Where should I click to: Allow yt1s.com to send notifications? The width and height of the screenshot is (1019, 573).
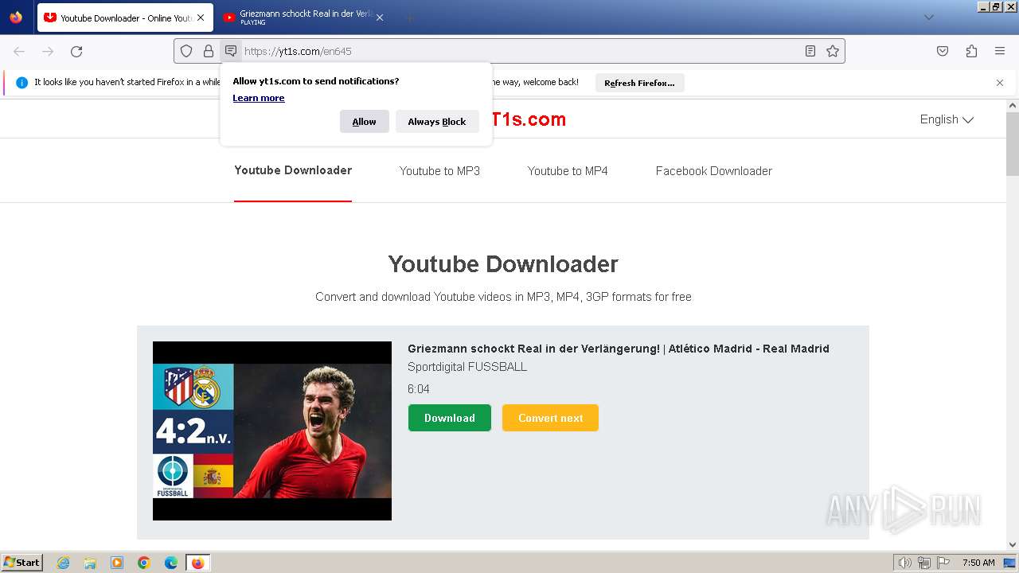365,122
